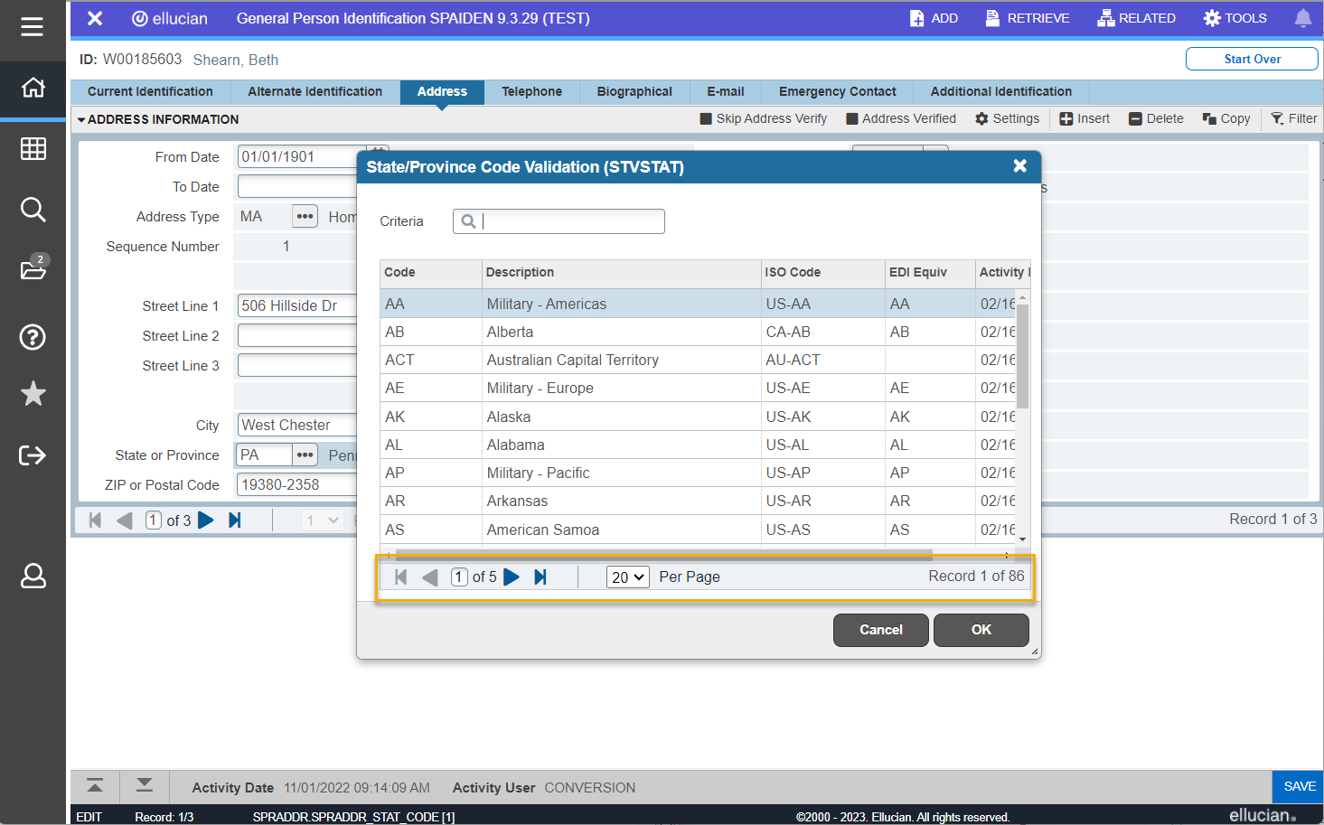The height and width of the screenshot is (825, 1324).
Task: Go to next page in validation dialog
Action: [512, 577]
